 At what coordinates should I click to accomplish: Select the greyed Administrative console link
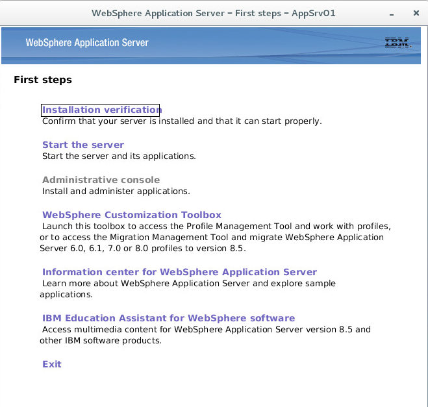101,180
